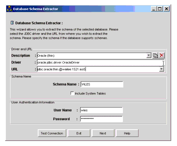Click the Password field
This screenshot has width=177, height=146.
click(x=102, y=119)
